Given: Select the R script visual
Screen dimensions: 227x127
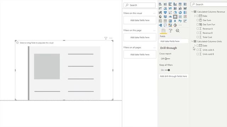Looking at the screenshot, I should click(175, 21).
